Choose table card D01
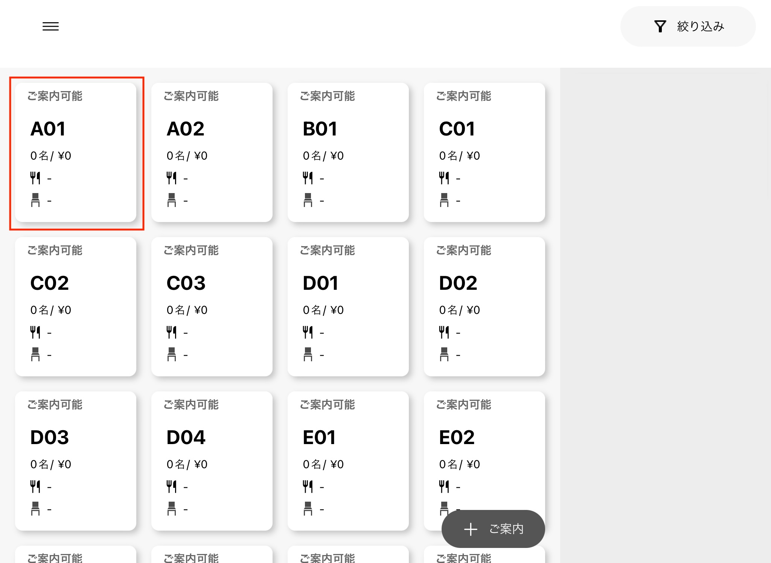This screenshot has width=771, height=563. pyautogui.click(x=348, y=307)
